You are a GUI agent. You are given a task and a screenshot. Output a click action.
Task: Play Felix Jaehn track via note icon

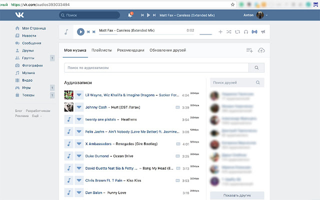coord(69,131)
